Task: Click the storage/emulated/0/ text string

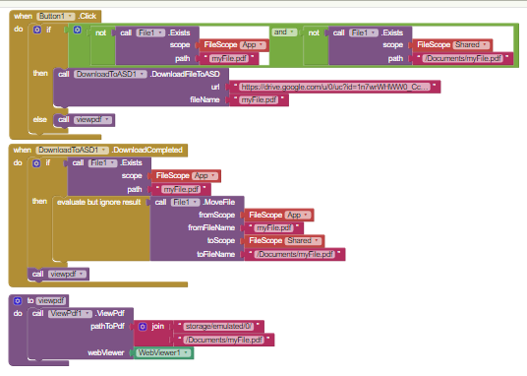Action: click(x=219, y=327)
